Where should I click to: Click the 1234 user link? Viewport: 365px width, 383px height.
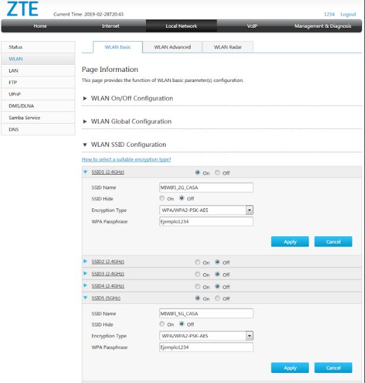tap(329, 14)
